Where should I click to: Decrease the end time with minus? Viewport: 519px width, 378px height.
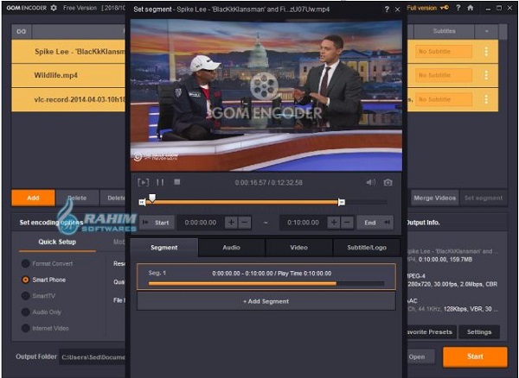pyautogui.click(x=347, y=223)
